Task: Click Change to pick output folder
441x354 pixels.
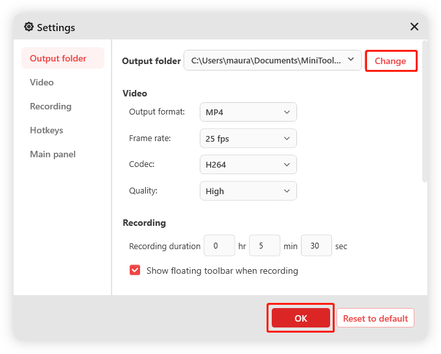Action: pos(390,61)
